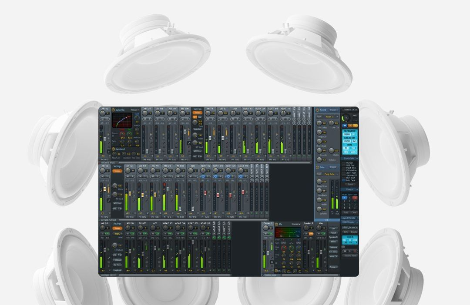Image resolution: width=470 pixels, height=305 pixels.
Task: Toggle the Cue button on Phones 1
Action: (270, 234)
